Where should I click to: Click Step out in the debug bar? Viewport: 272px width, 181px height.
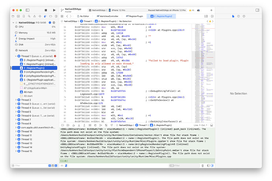pyautogui.click(x=84, y=125)
